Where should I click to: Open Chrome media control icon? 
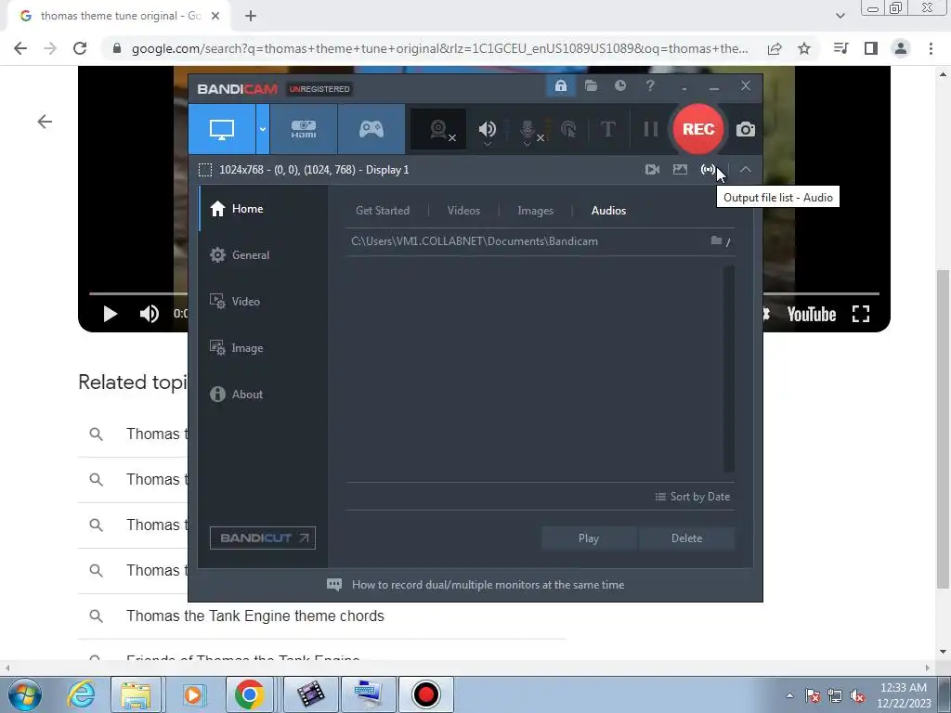(x=840, y=48)
